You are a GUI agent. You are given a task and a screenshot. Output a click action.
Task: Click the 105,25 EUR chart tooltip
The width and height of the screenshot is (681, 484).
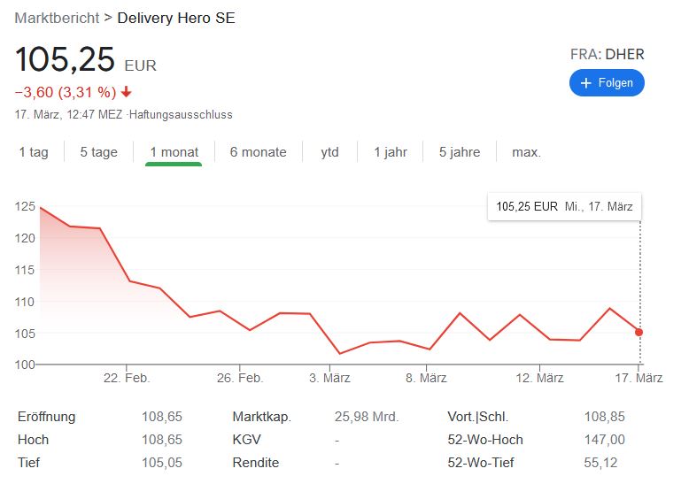pos(564,207)
